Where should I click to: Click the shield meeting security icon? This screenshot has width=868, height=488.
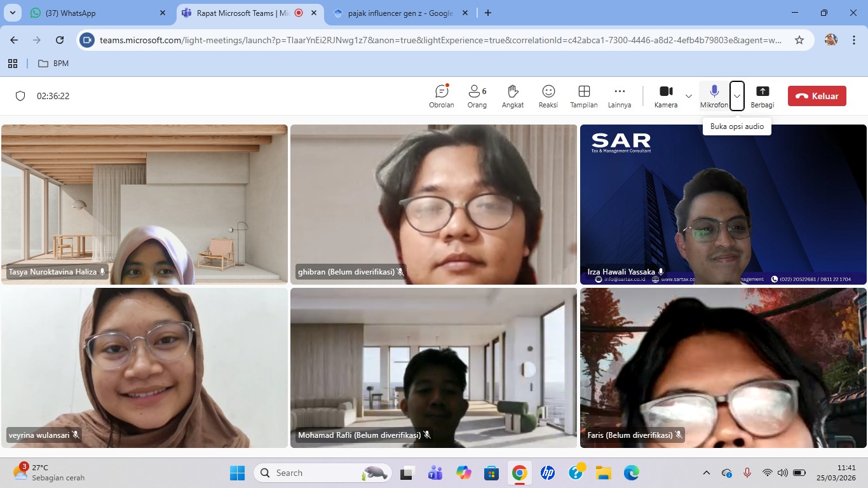click(x=20, y=96)
